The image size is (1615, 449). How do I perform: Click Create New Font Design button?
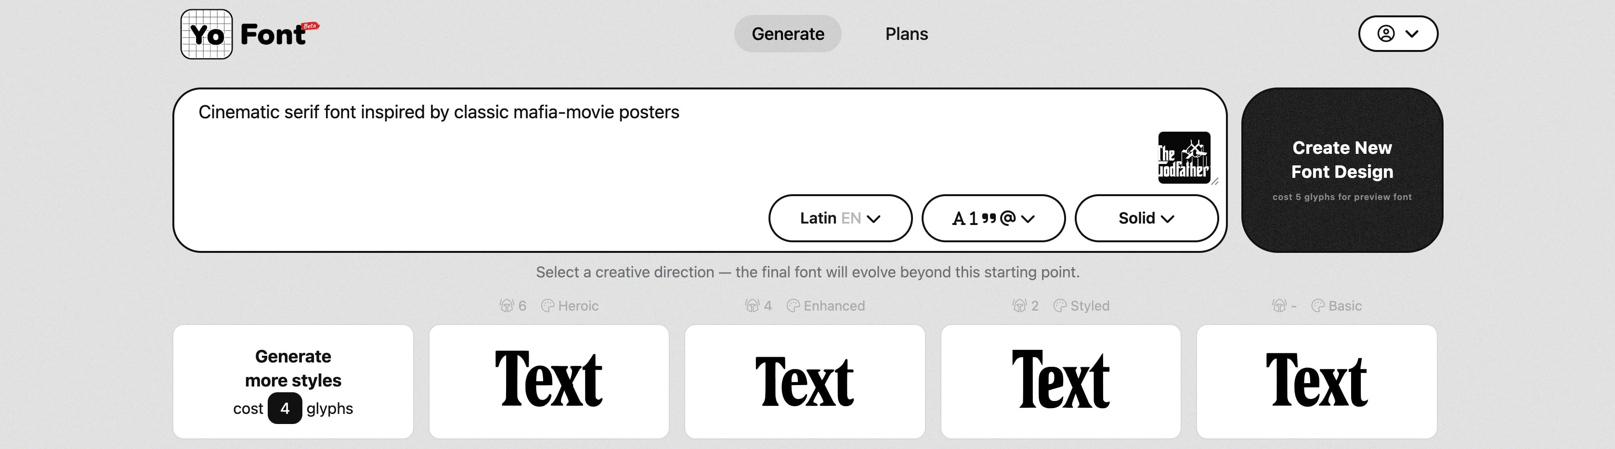(1341, 170)
